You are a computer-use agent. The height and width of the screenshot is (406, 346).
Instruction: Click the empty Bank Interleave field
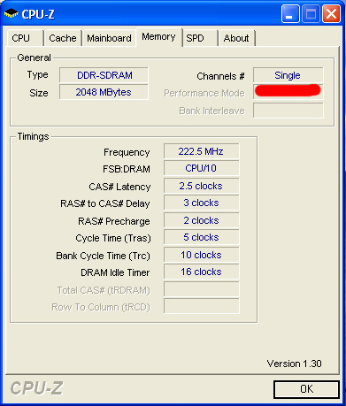click(x=288, y=111)
